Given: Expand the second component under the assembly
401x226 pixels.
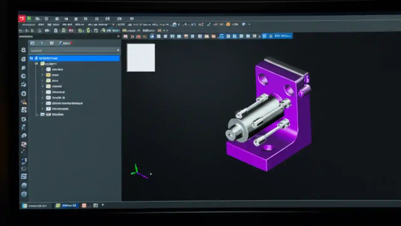Looking at the screenshot, I should coord(43,75).
